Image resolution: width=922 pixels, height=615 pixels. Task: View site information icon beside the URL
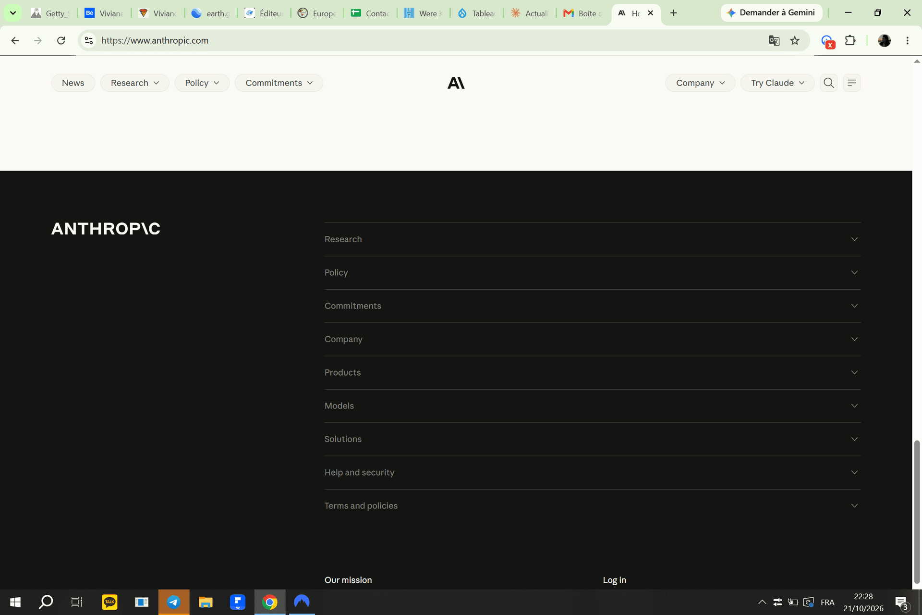pos(89,40)
